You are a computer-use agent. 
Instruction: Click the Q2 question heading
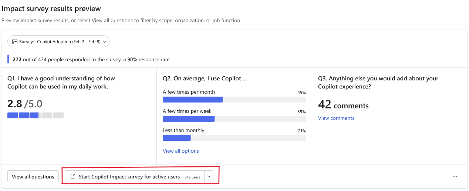[205, 78]
